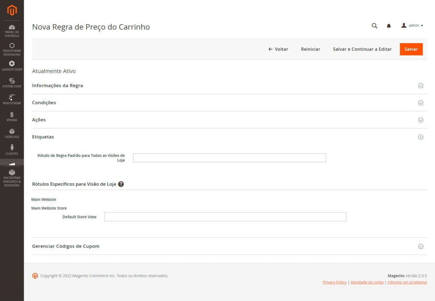Open the Landofcoder sidebar menu
Screen dimensions: 435x301
(x=12, y=66)
